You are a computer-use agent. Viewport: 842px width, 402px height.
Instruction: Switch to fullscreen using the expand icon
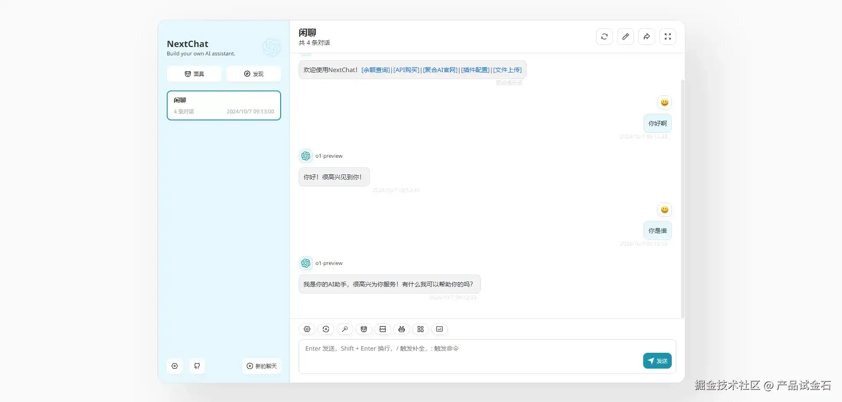coord(668,36)
